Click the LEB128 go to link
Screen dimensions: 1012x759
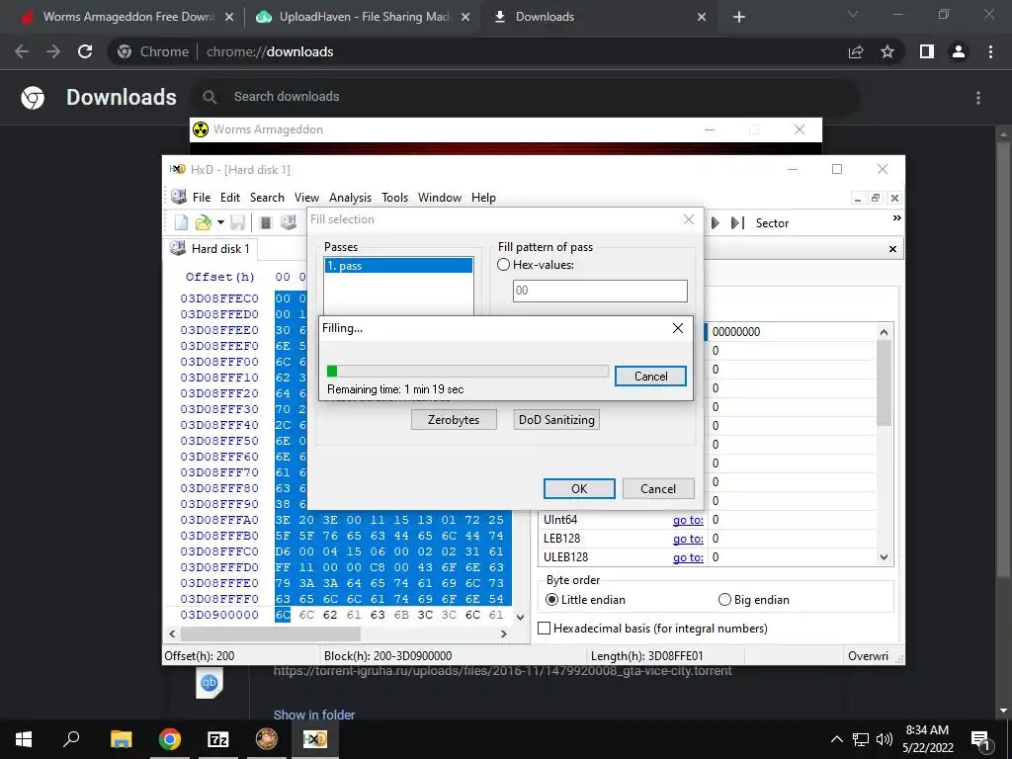pos(688,539)
